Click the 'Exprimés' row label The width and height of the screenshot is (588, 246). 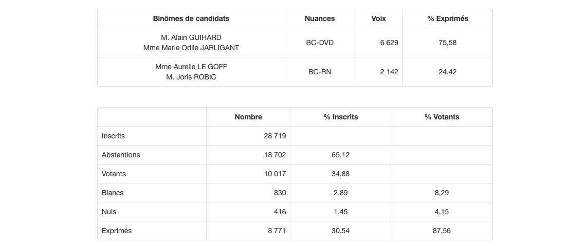(117, 231)
